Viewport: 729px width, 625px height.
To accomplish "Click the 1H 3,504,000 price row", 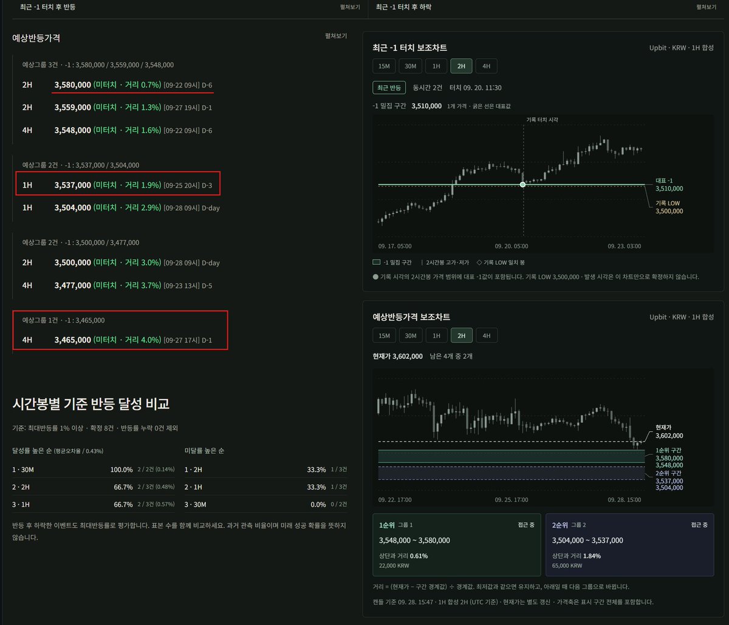I will point(121,208).
